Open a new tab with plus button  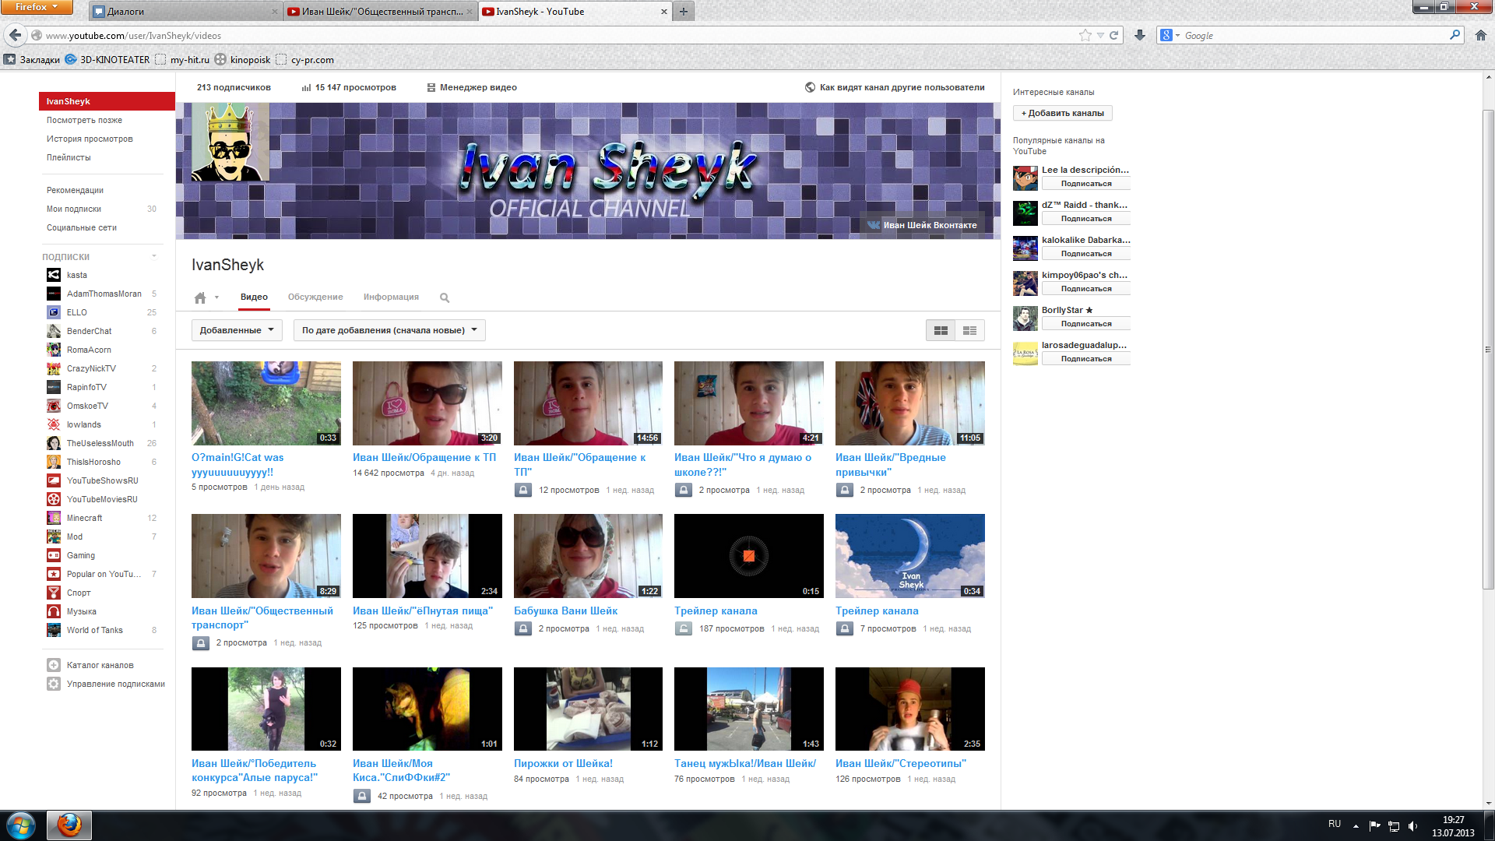pos(684,11)
